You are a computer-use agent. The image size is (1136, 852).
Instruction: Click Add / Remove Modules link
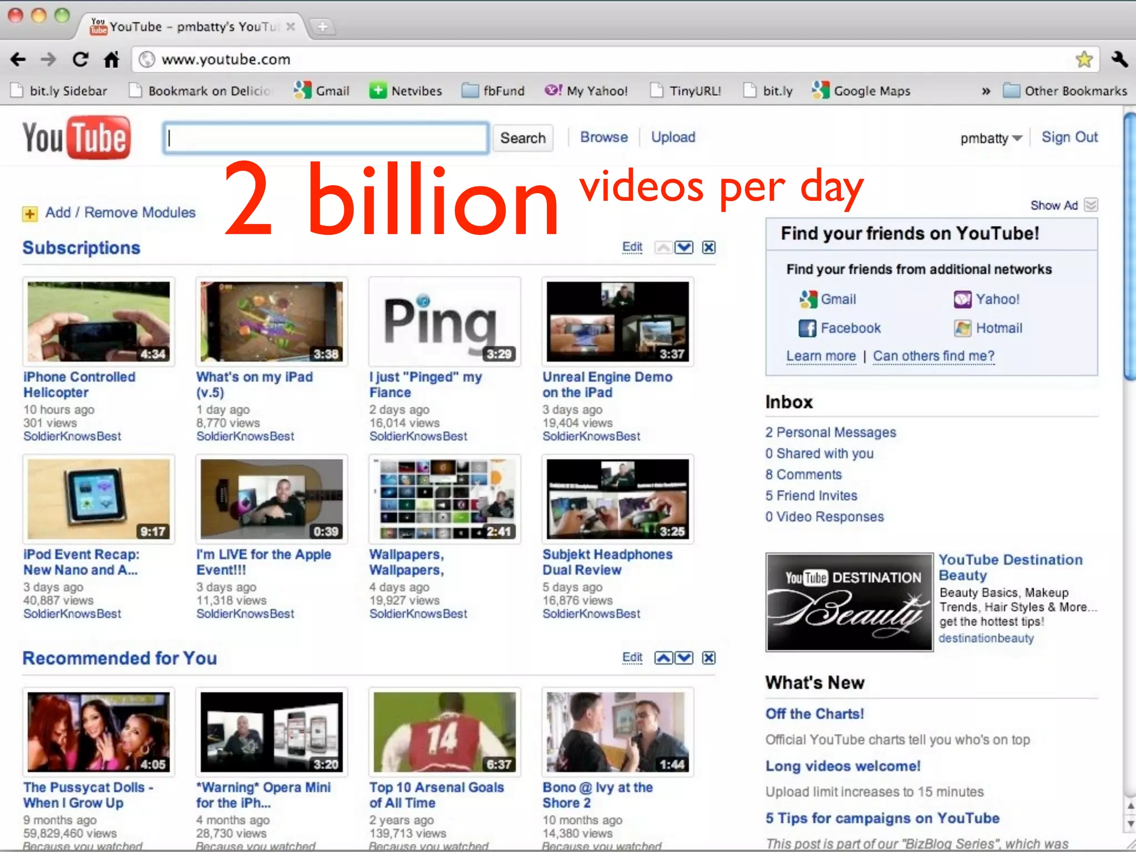[x=120, y=212]
